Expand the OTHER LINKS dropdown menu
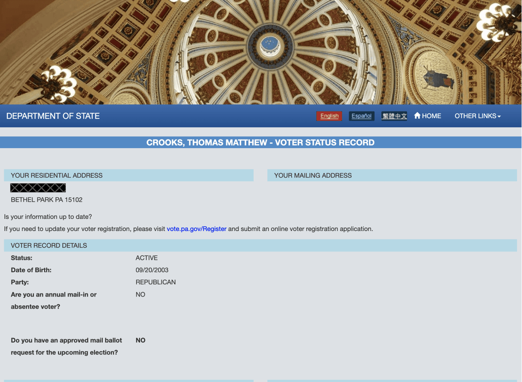522x382 pixels. pos(475,116)
